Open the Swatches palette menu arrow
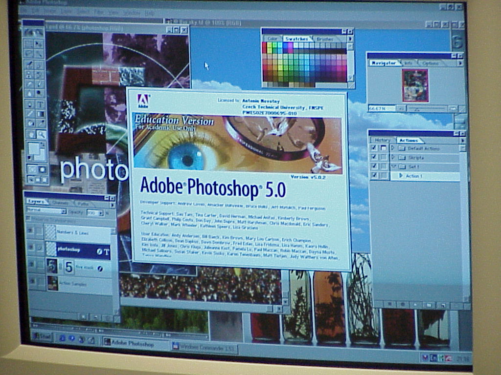This screenshot has width=501, height=375. 350,39
